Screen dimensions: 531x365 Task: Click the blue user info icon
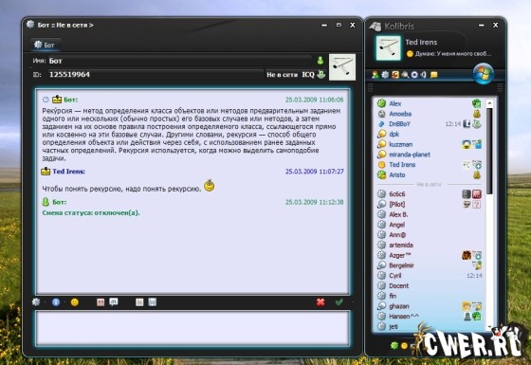tap(56, 302)
